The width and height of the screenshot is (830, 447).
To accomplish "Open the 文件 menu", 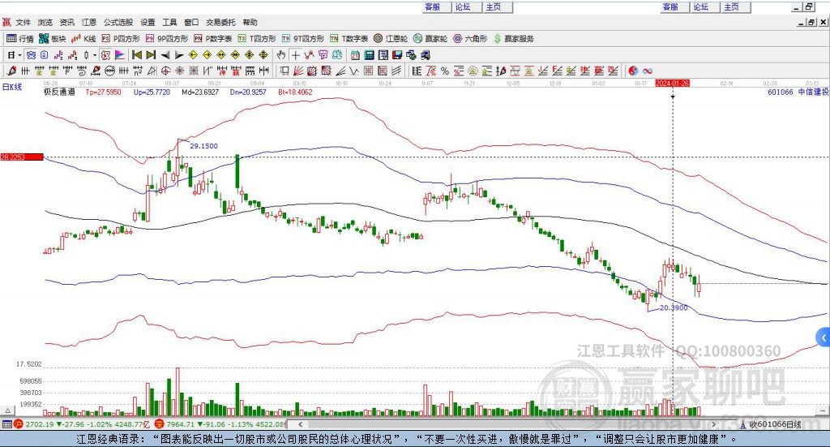I will tap(23, 22).
